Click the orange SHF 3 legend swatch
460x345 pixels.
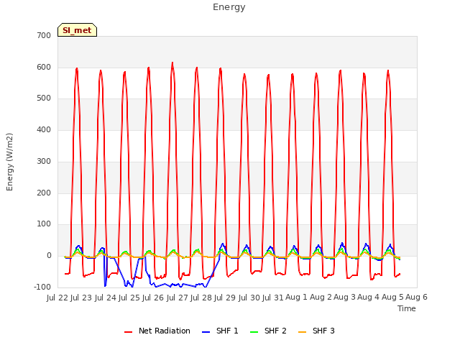pos(302,332)
